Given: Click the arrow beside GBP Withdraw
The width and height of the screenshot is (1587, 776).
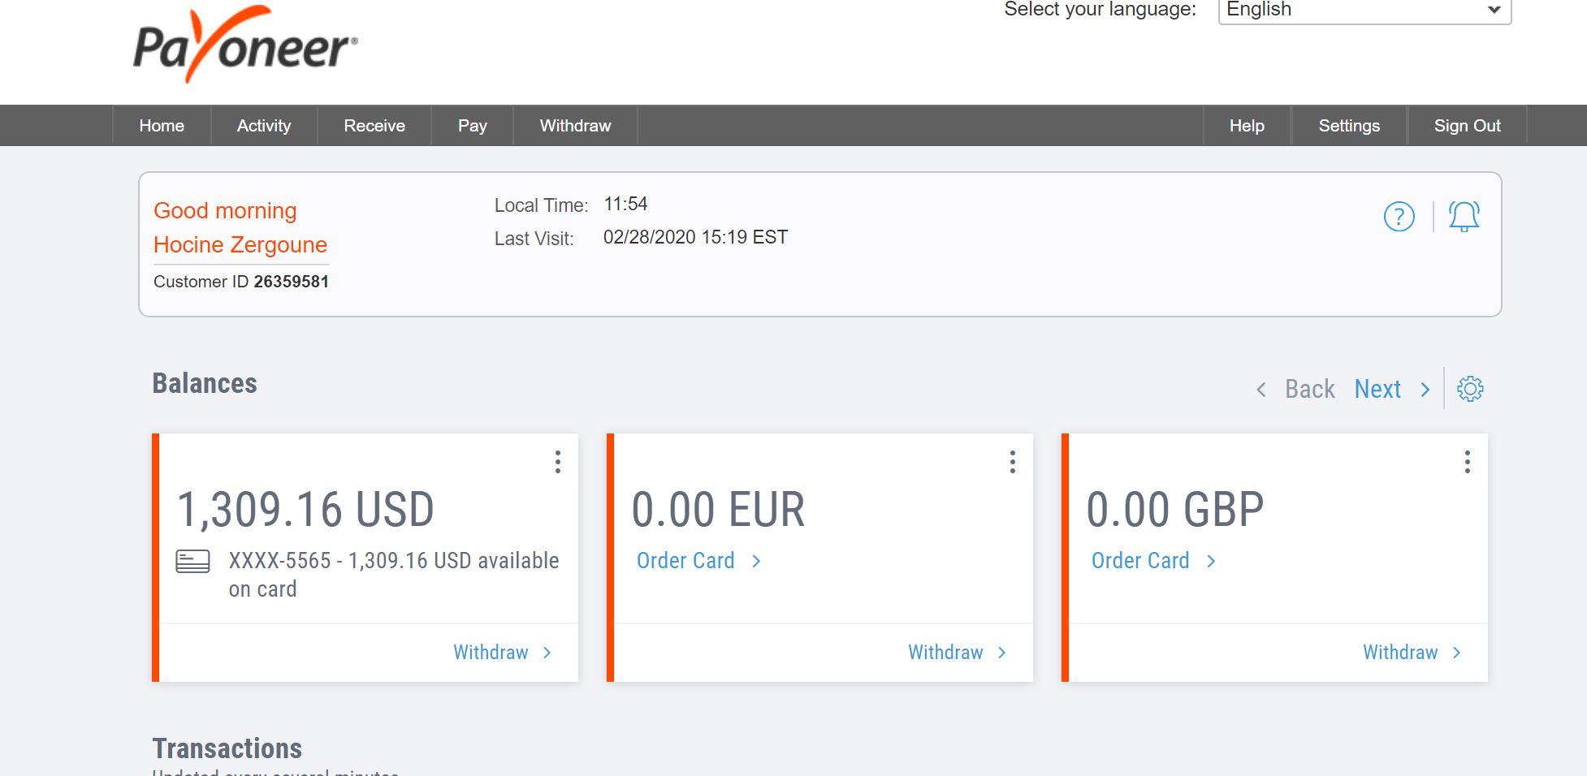Looking at the screenshot, I should 1456,653.
